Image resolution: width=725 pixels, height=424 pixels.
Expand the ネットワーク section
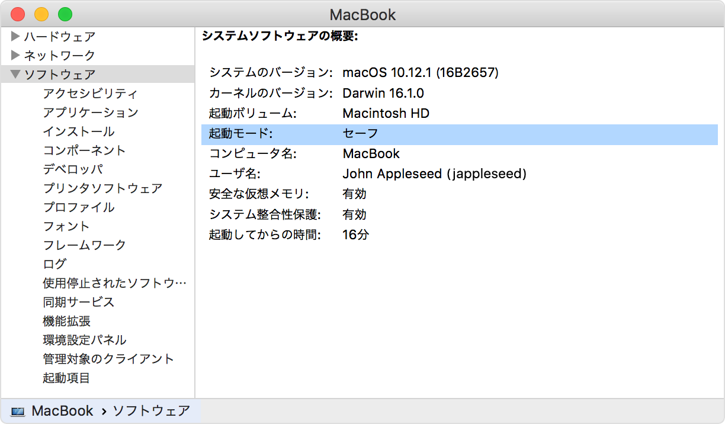click(x=16, y=56)
